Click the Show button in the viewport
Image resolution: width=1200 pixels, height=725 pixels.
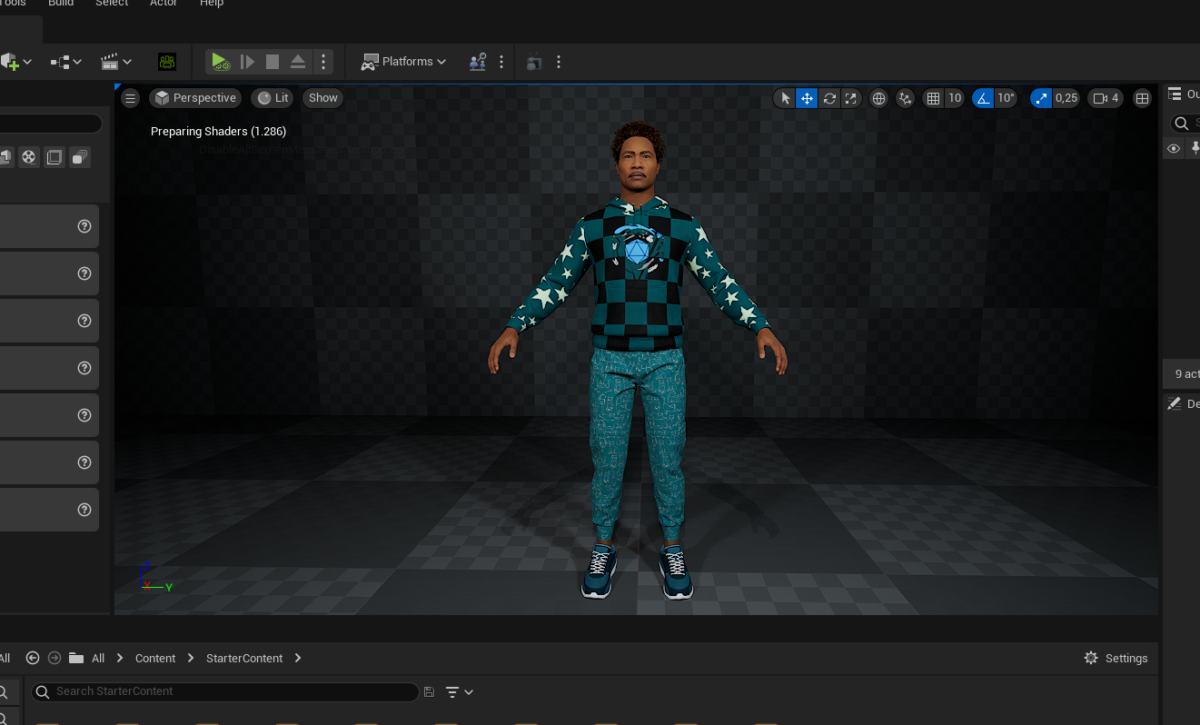click(x=322, y=98)
